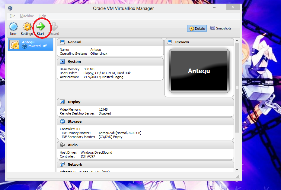Screen dimensions: 281x190
Task: Click the Network section icon
Action: pos(62,164)
